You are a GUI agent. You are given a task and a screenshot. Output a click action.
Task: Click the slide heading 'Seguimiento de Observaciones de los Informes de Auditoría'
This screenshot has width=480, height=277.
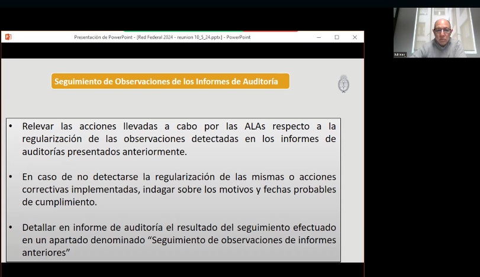[x=170, y=81]
